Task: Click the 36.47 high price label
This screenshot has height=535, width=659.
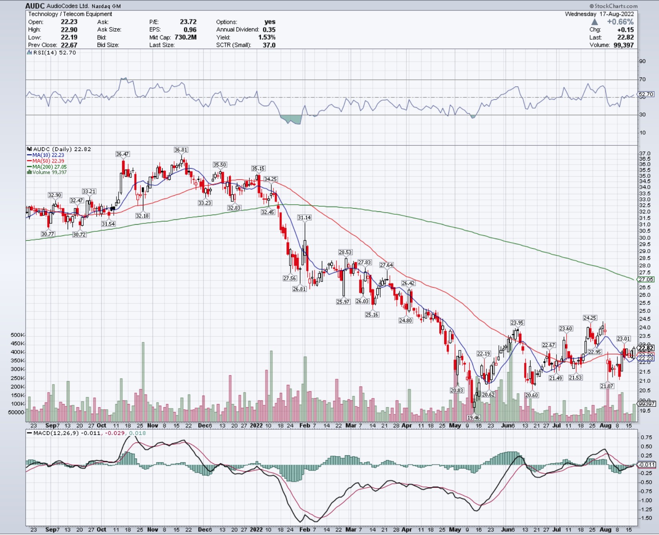Action: point(123,154)
